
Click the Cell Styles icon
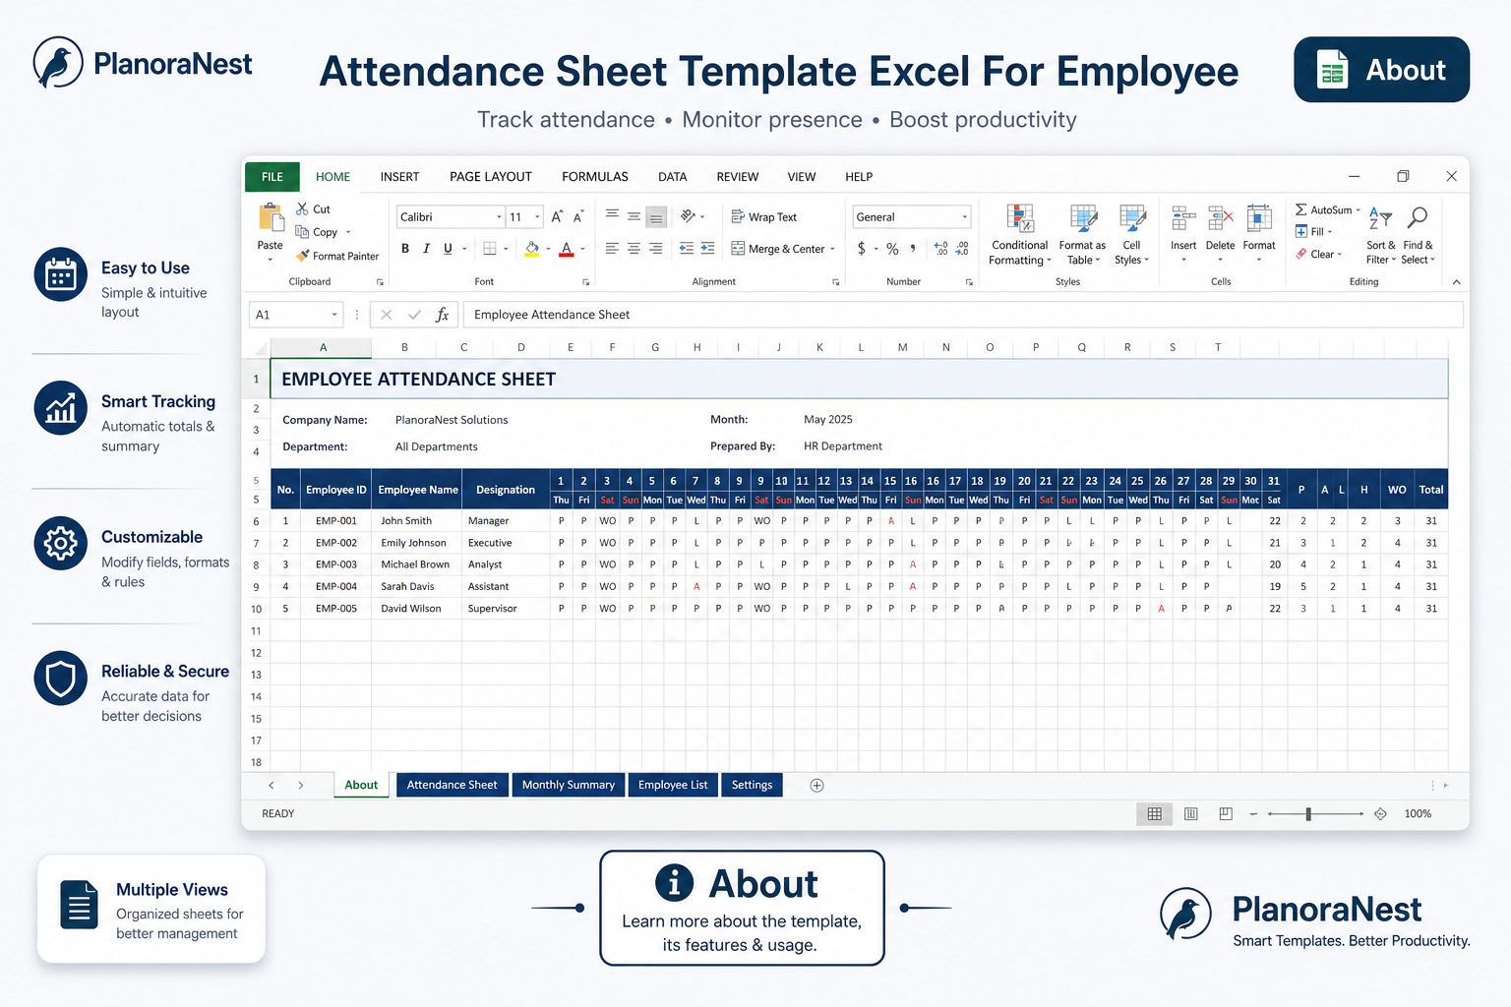pos(1132,218)
